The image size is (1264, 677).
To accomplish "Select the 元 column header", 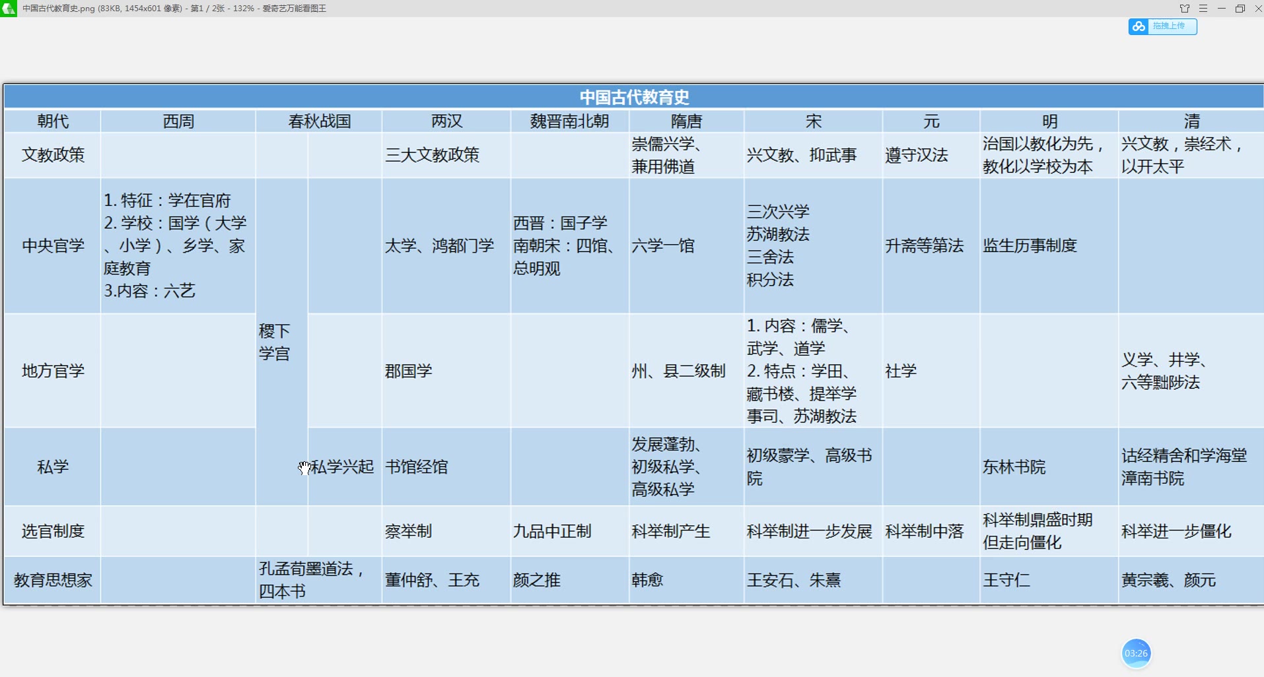I will 931,121.
